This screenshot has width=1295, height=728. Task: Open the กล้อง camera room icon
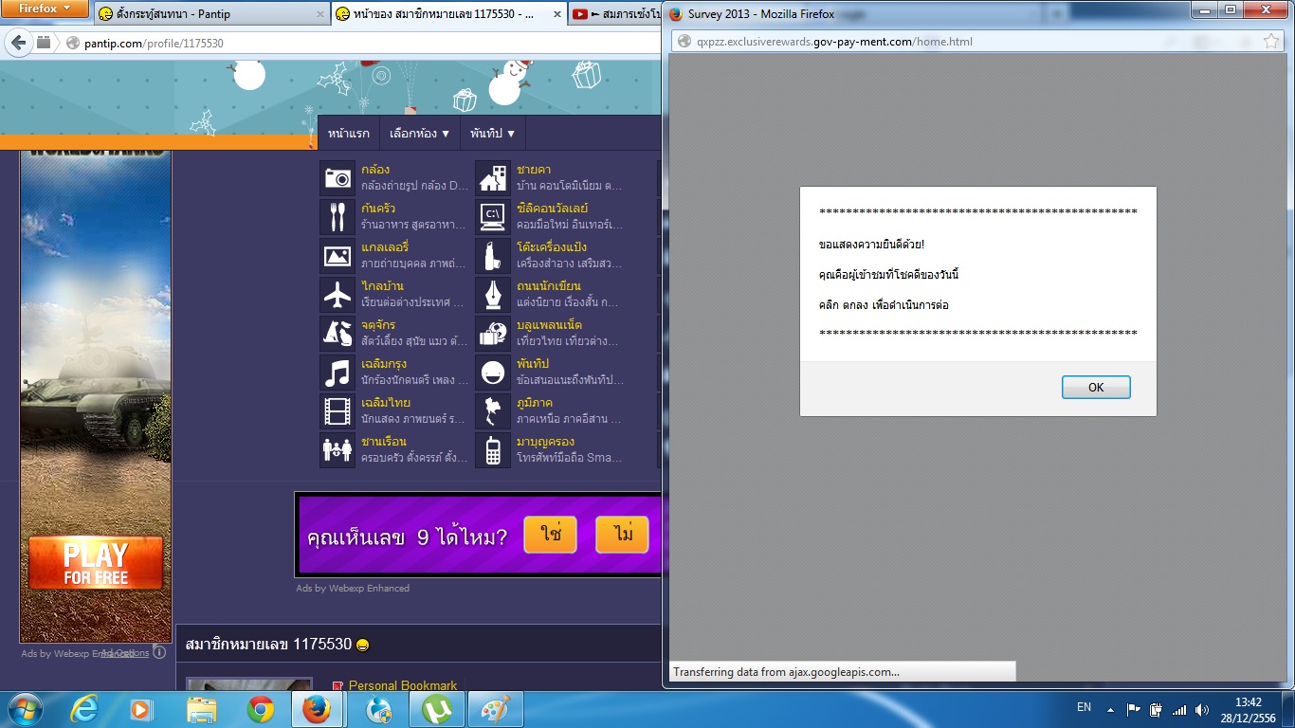(337, 178)
